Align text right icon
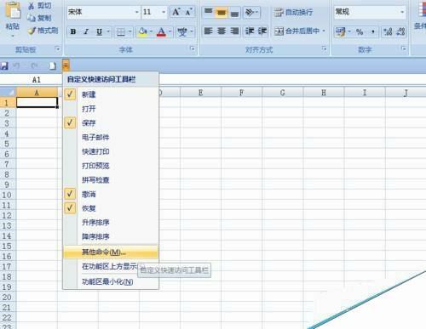Viewport: 426px width, 329px height. (234, 31)
